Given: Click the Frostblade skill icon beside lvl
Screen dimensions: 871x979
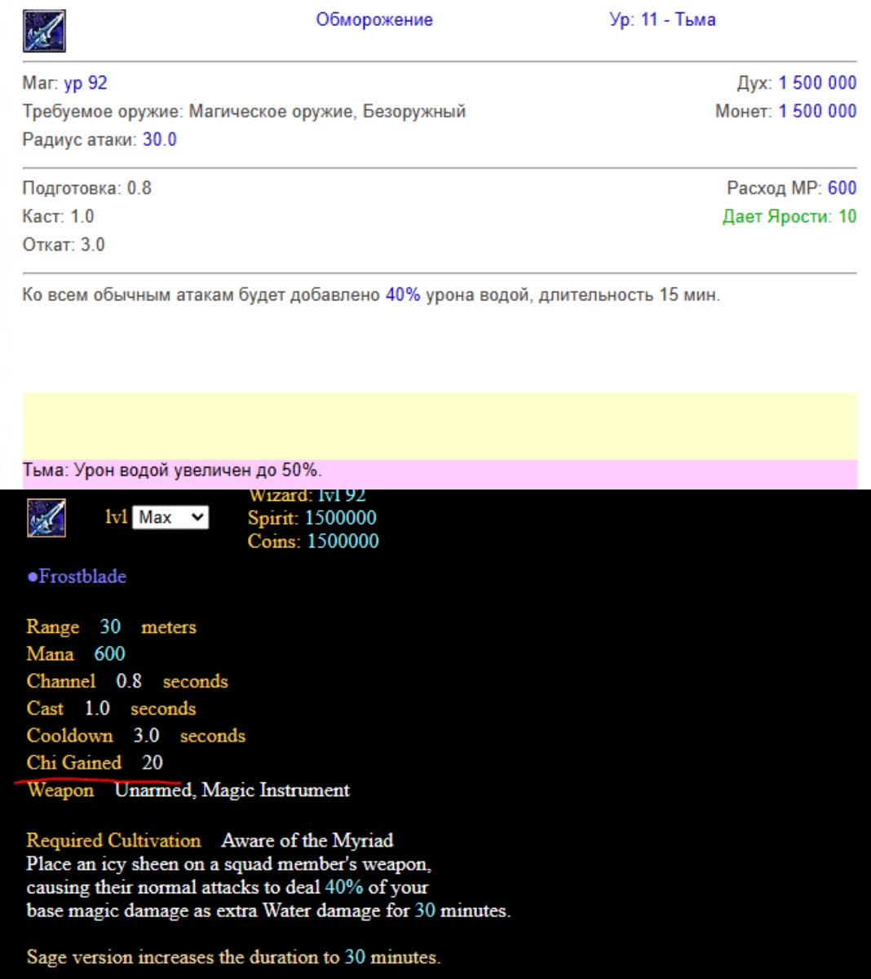Looking at the screenshot, I should click(46, 517).
